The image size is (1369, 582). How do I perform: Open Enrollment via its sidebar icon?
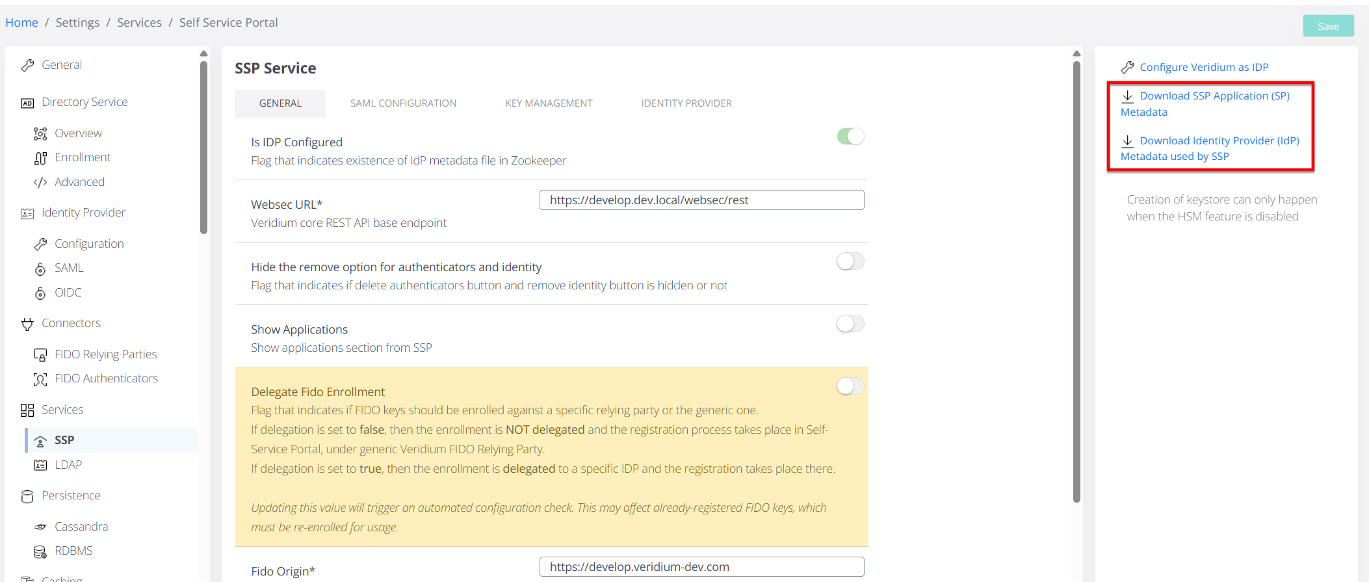point(40,158)
